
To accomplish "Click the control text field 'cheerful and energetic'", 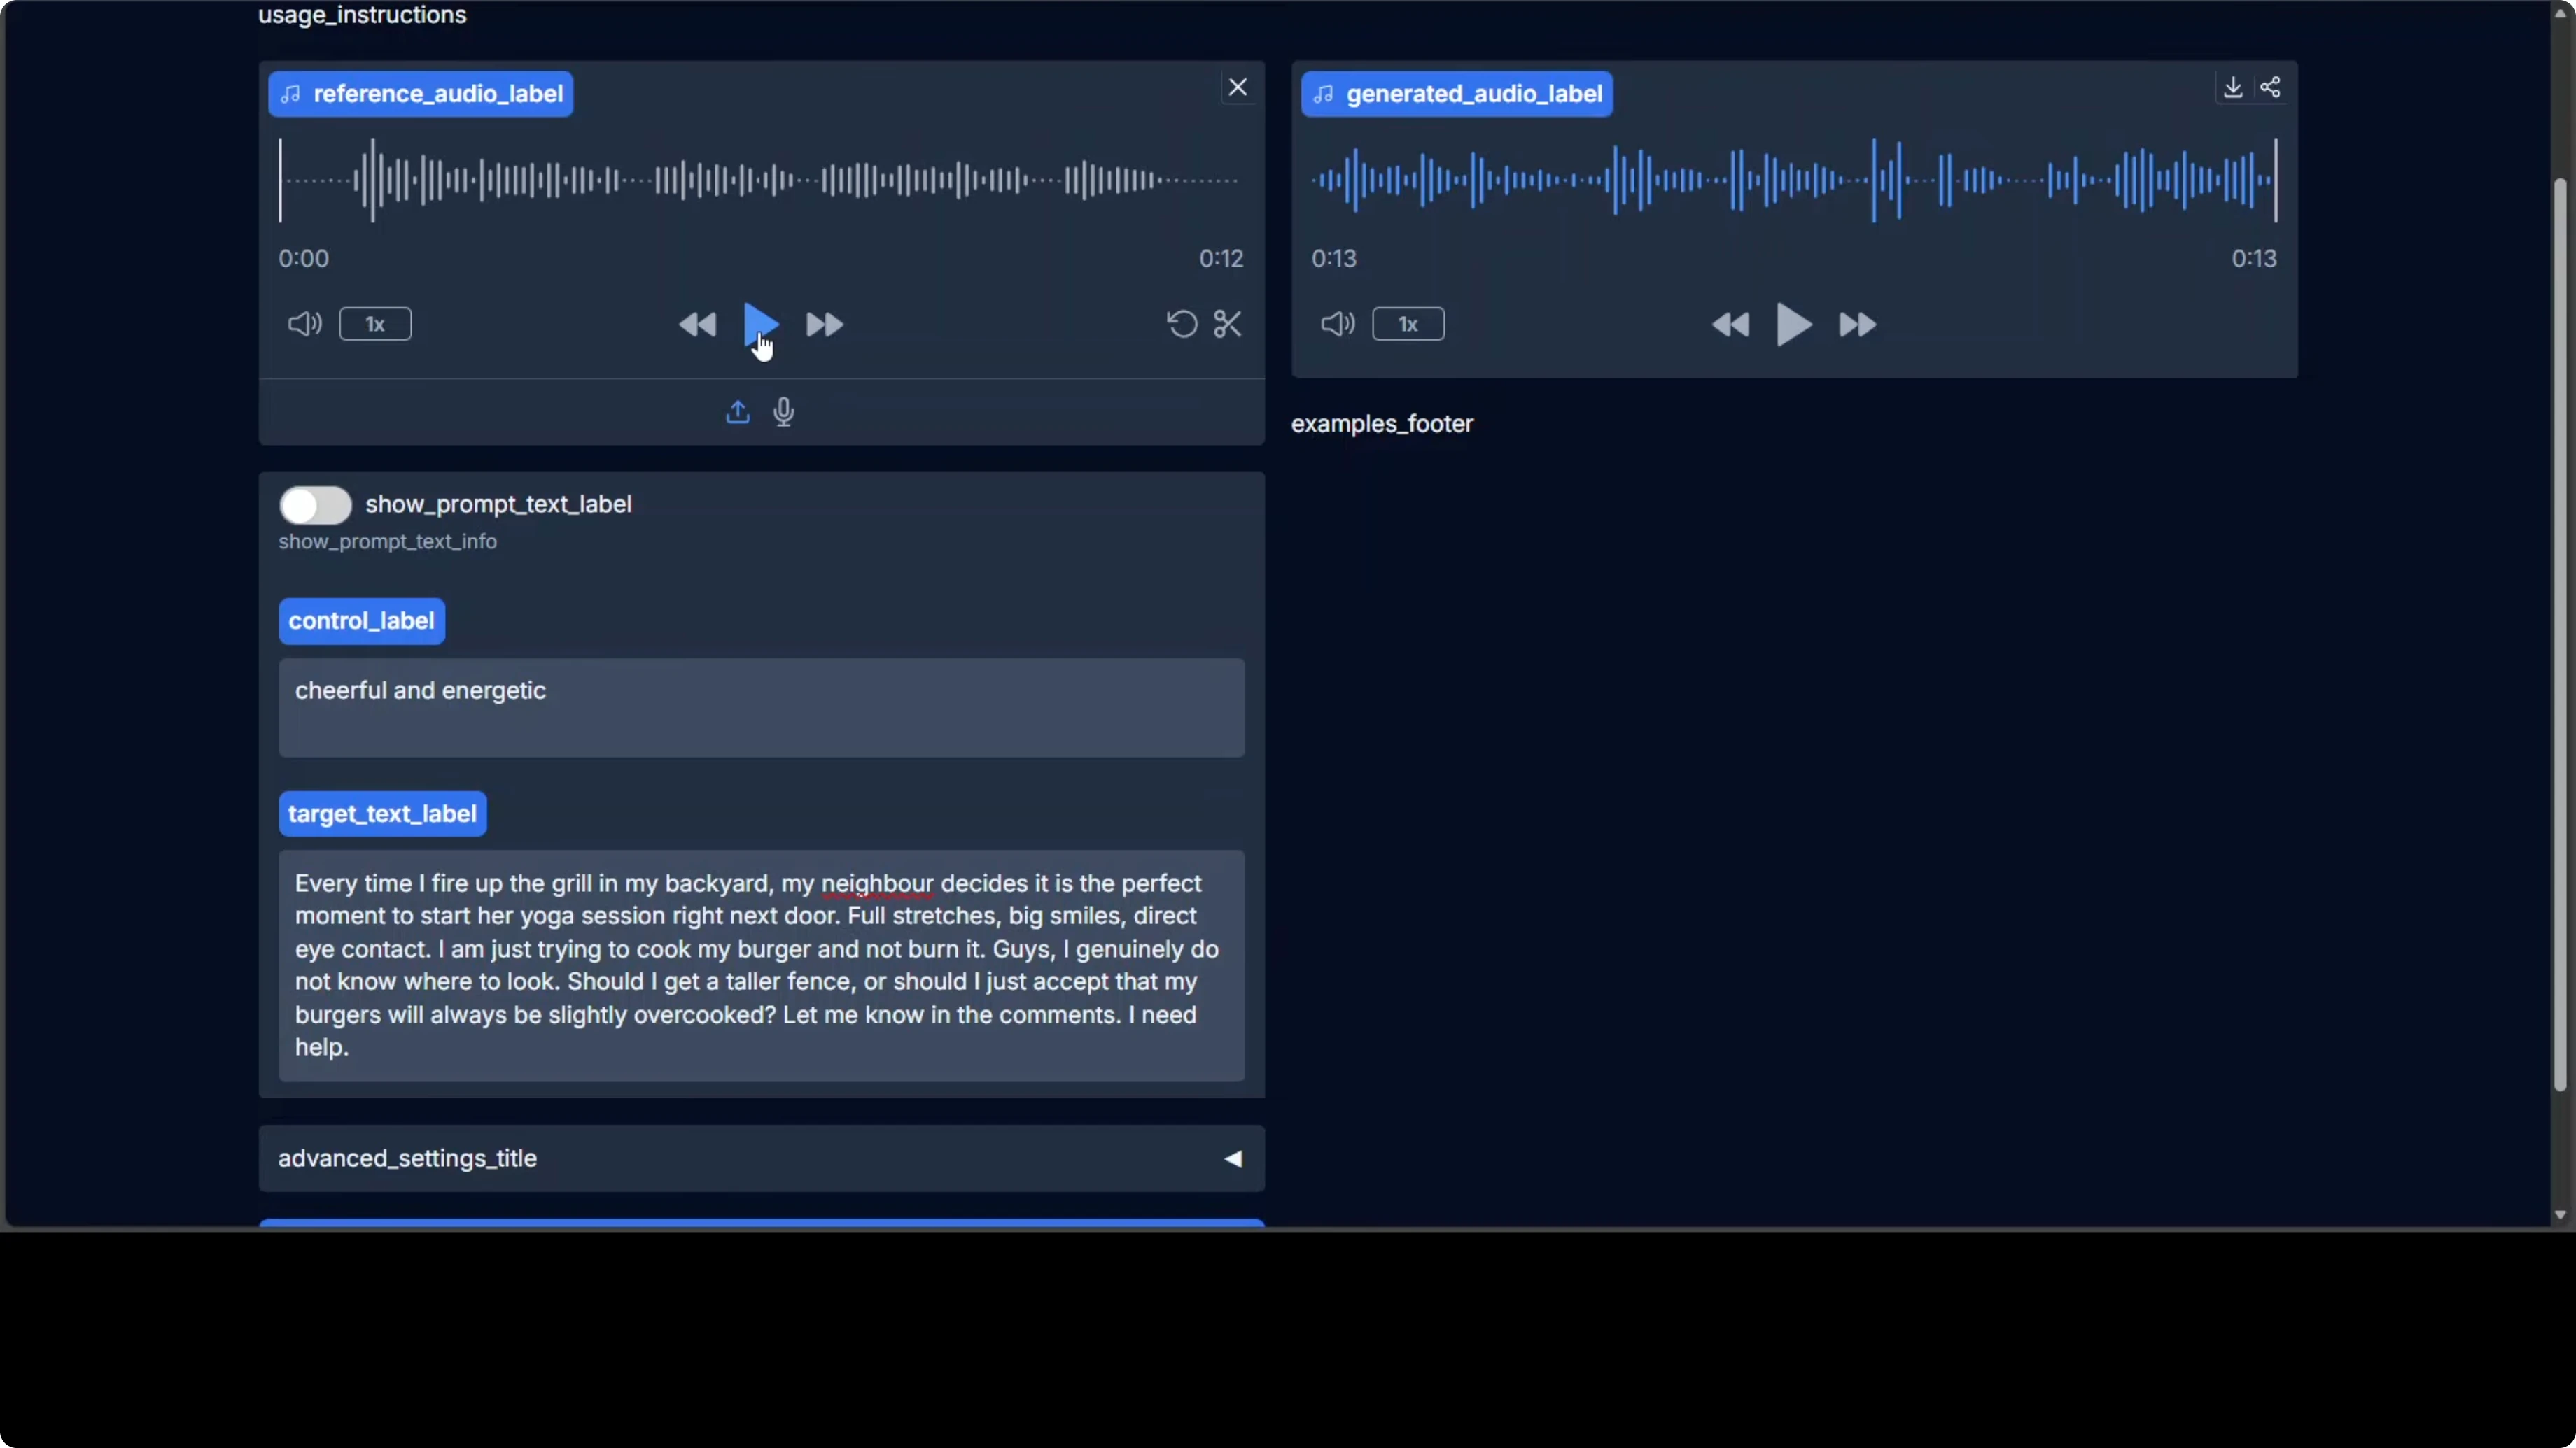I will [x=761, y=707].
